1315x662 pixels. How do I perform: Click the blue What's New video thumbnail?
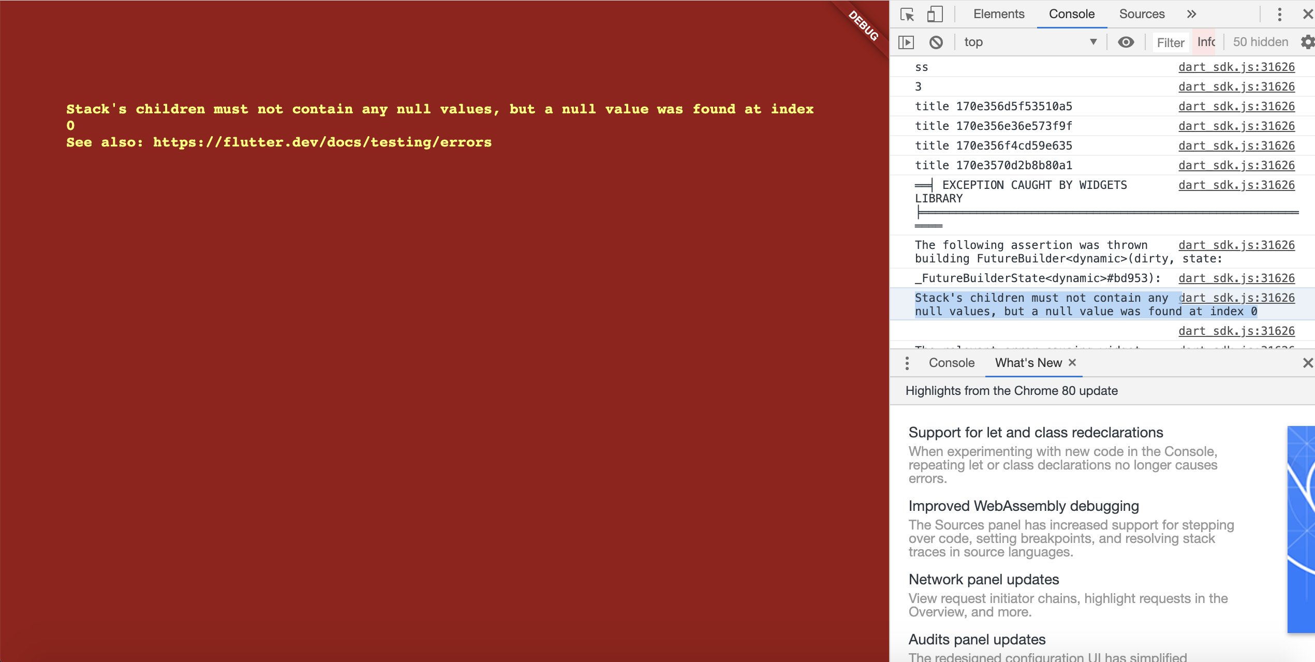point(1301,529)
